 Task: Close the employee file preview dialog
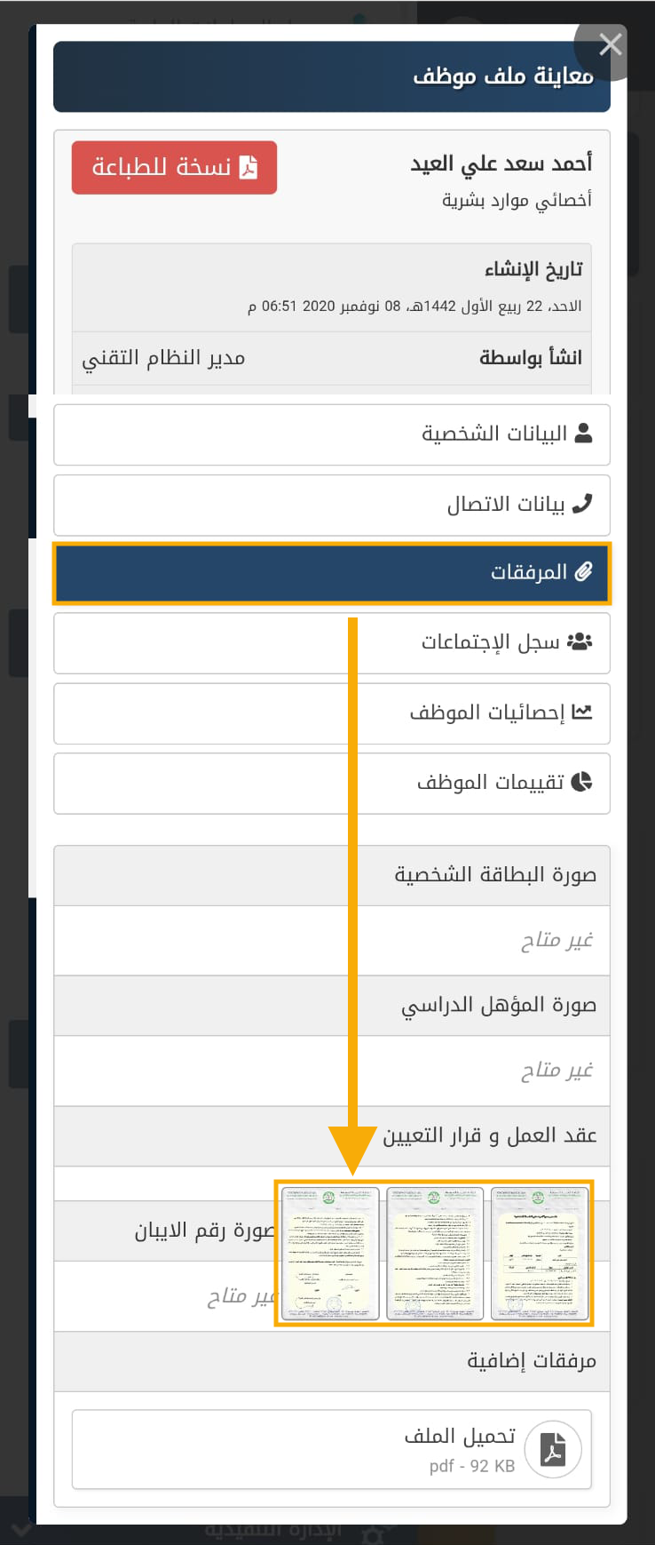610,44
